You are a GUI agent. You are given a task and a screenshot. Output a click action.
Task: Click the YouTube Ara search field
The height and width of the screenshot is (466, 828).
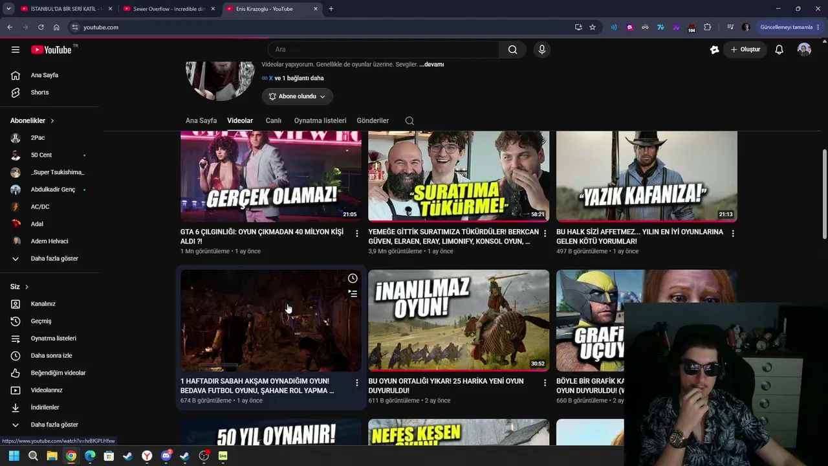(384, 50)
